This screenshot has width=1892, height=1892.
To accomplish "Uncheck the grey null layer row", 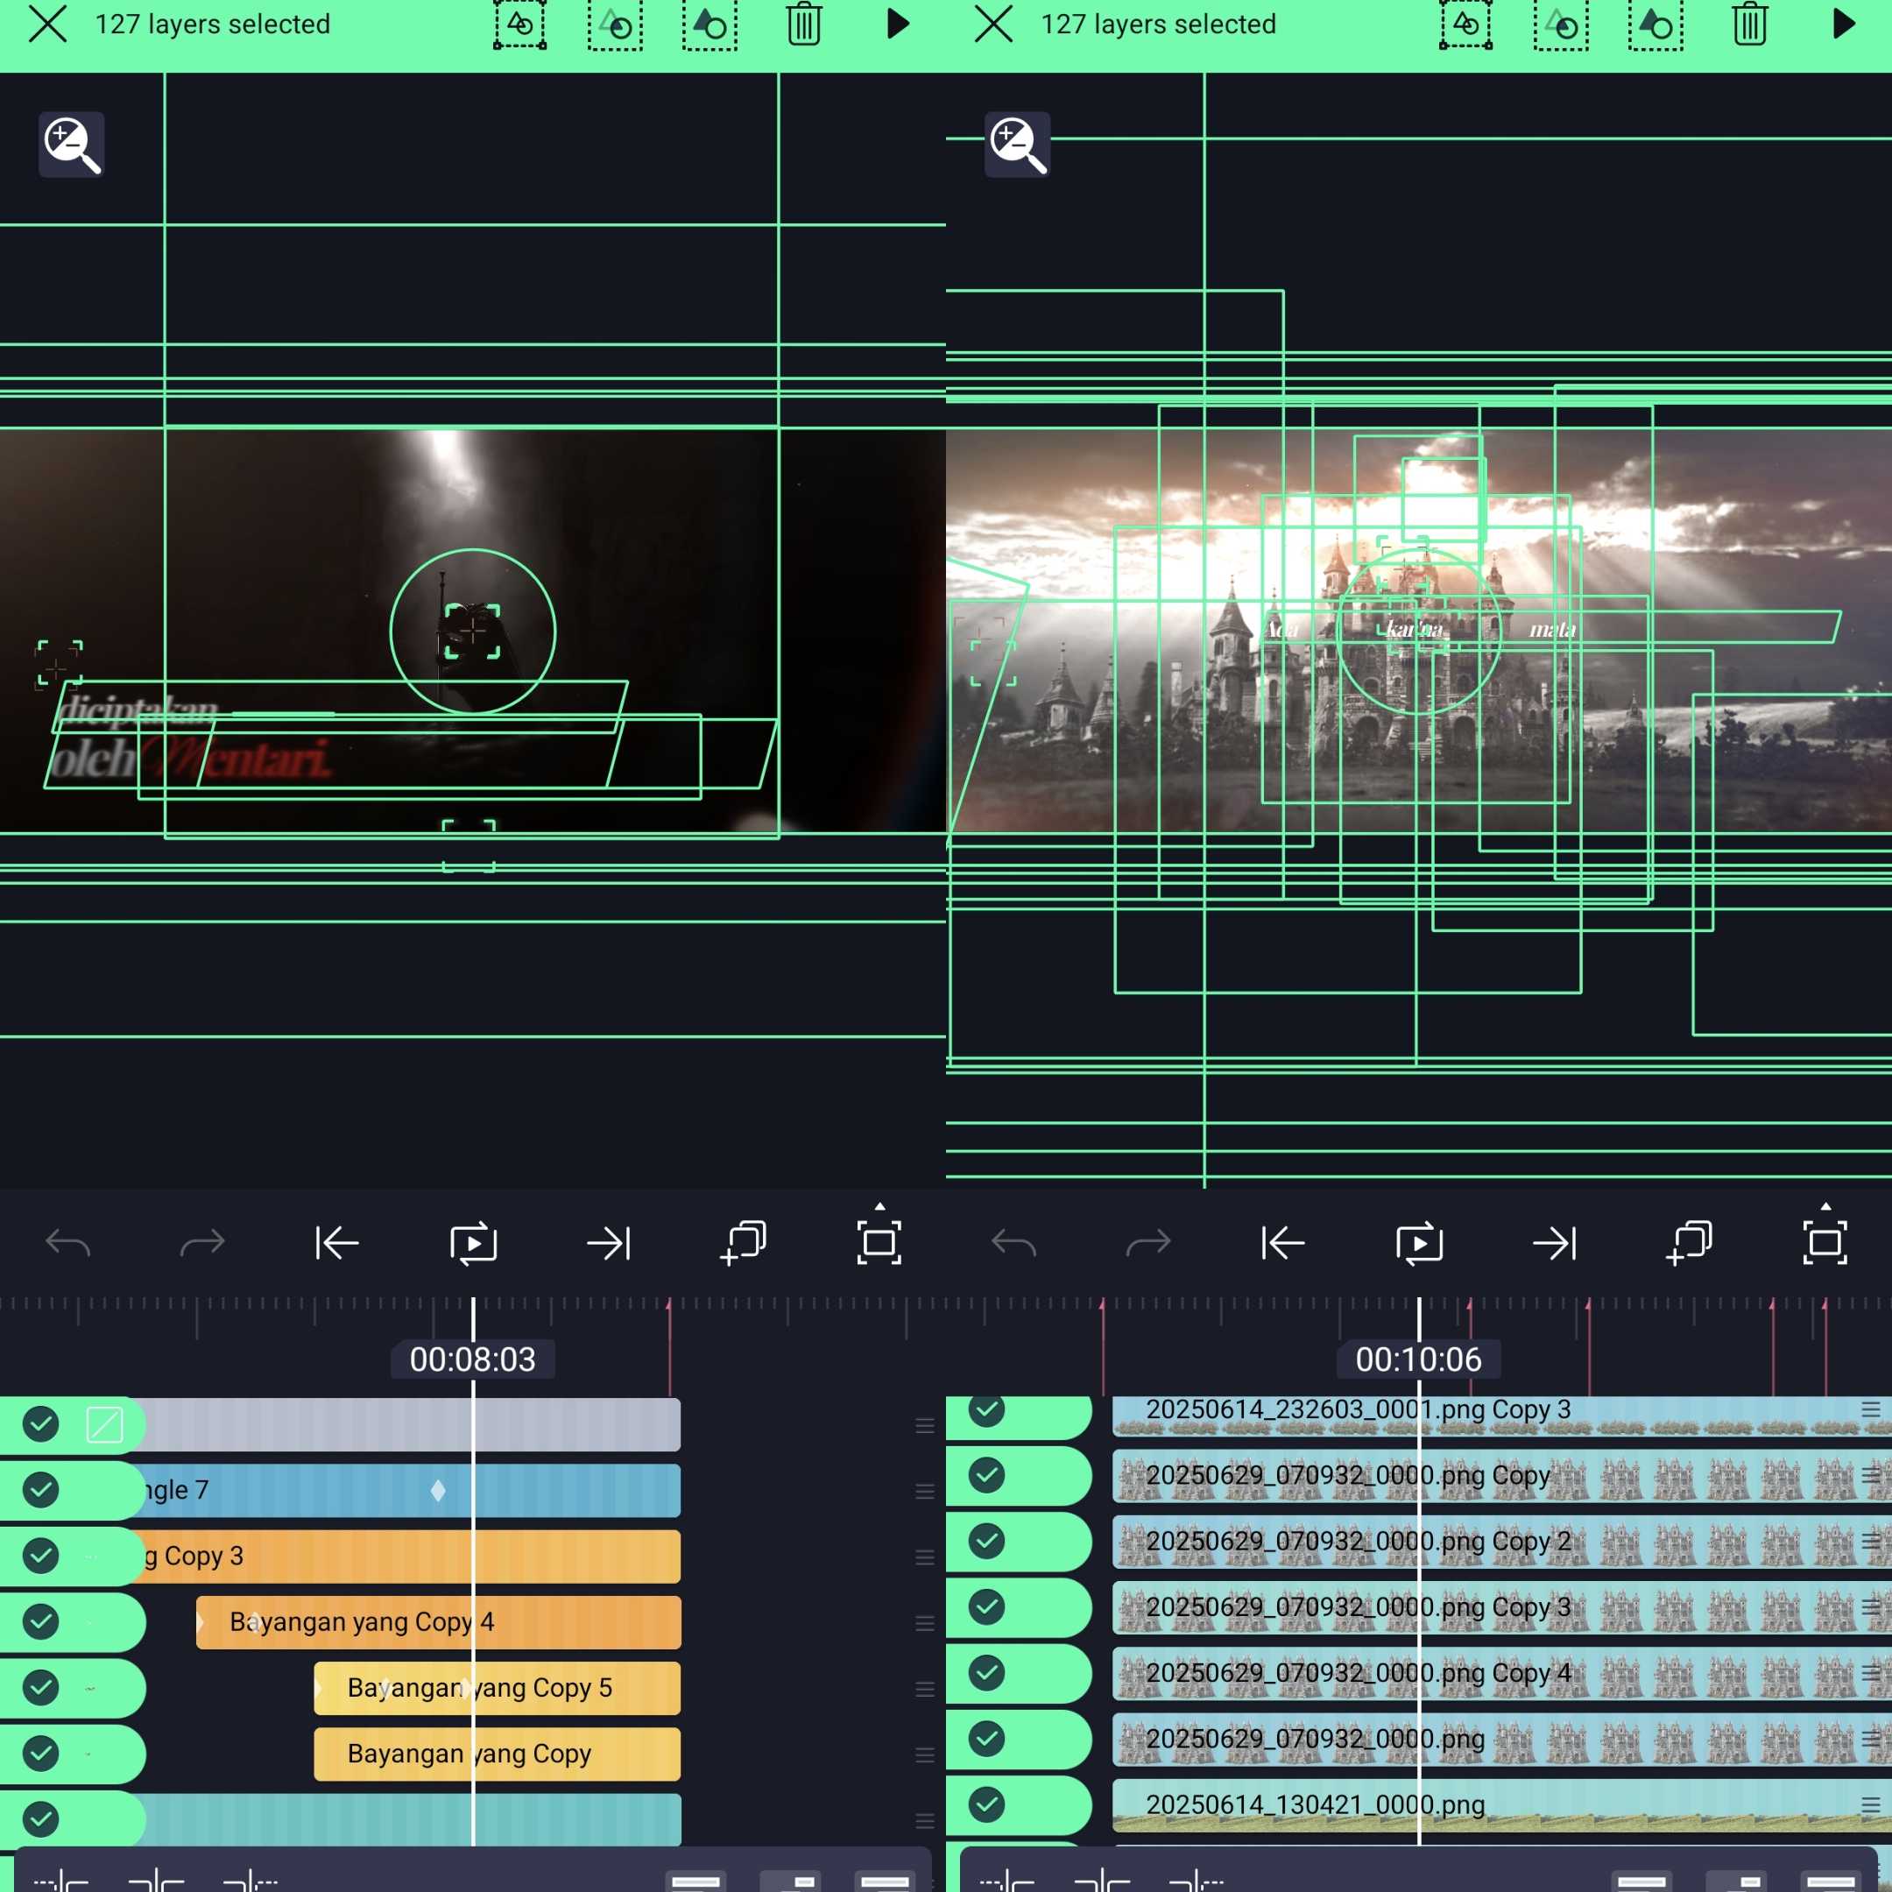I will coord(41,1424).
